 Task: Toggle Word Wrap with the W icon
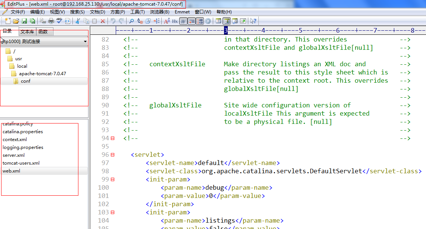[x=183, y=21]
